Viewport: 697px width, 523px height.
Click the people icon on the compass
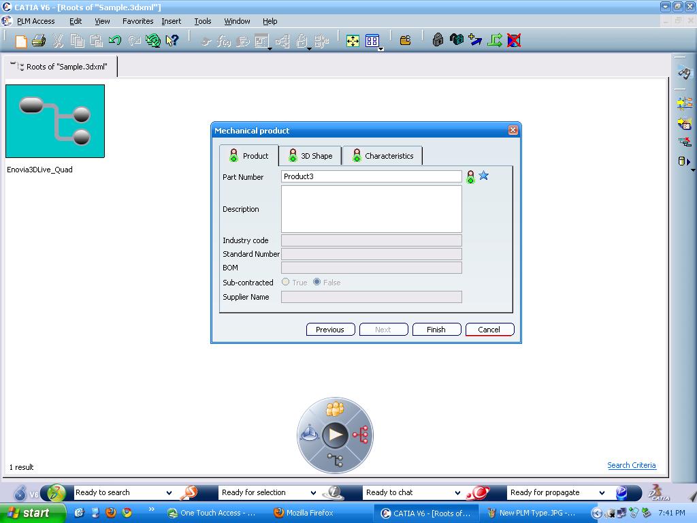[335, 409]
